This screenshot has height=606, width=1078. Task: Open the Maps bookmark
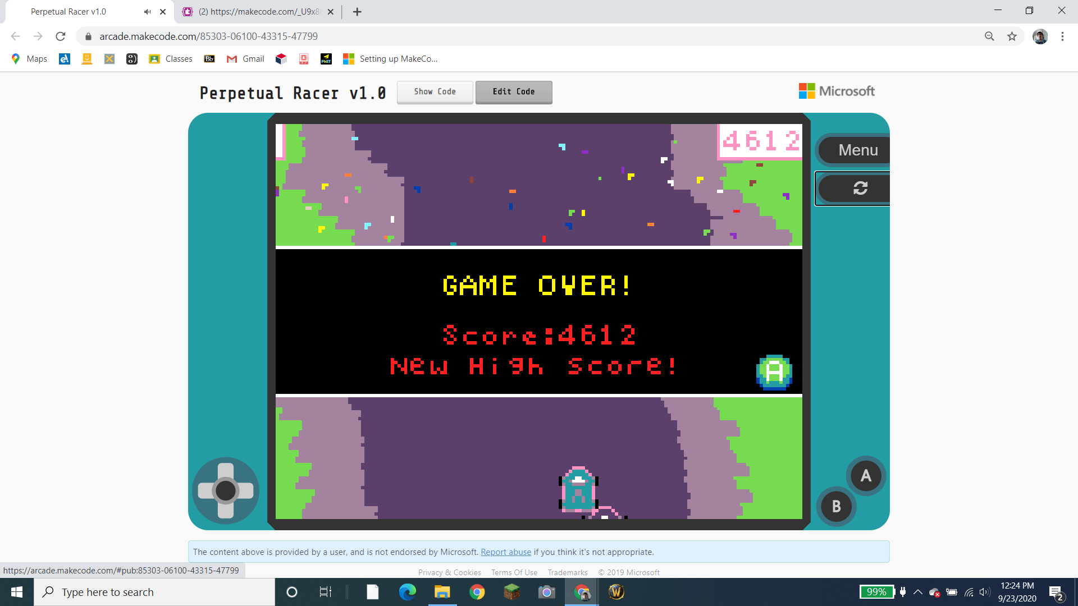point(29,59)
